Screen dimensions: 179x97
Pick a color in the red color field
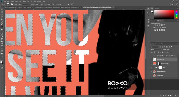[x=164, y=14]
